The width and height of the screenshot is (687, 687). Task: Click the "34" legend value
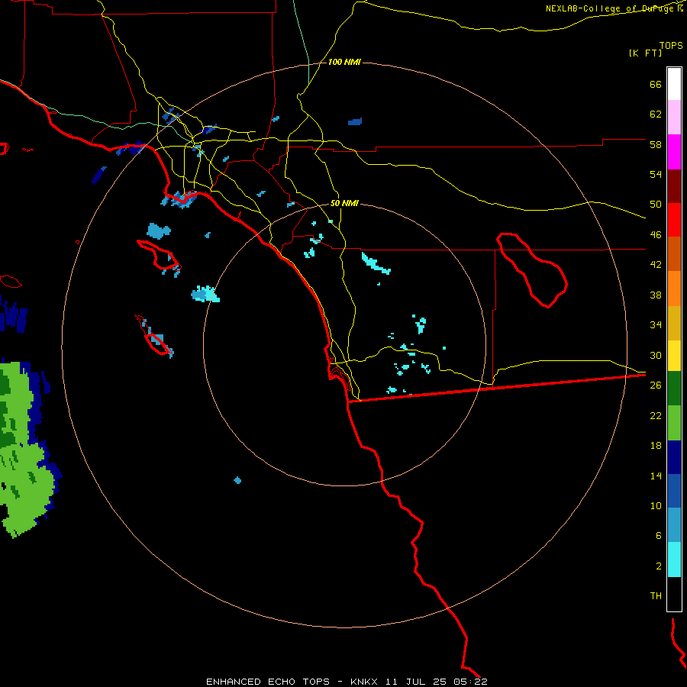[x=656, y=324]
